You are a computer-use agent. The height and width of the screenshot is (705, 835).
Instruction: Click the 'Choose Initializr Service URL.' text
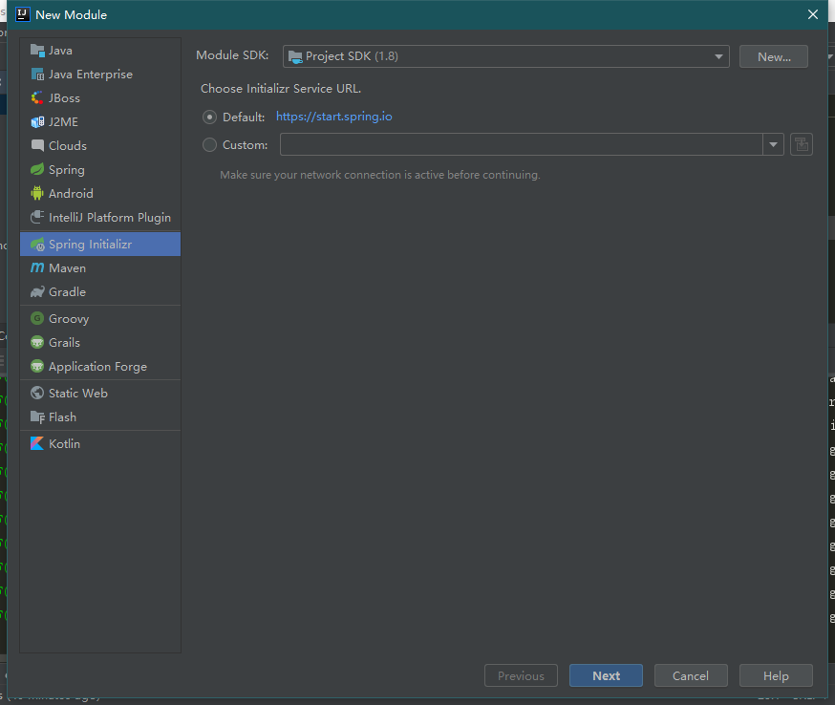coord(281,89)
